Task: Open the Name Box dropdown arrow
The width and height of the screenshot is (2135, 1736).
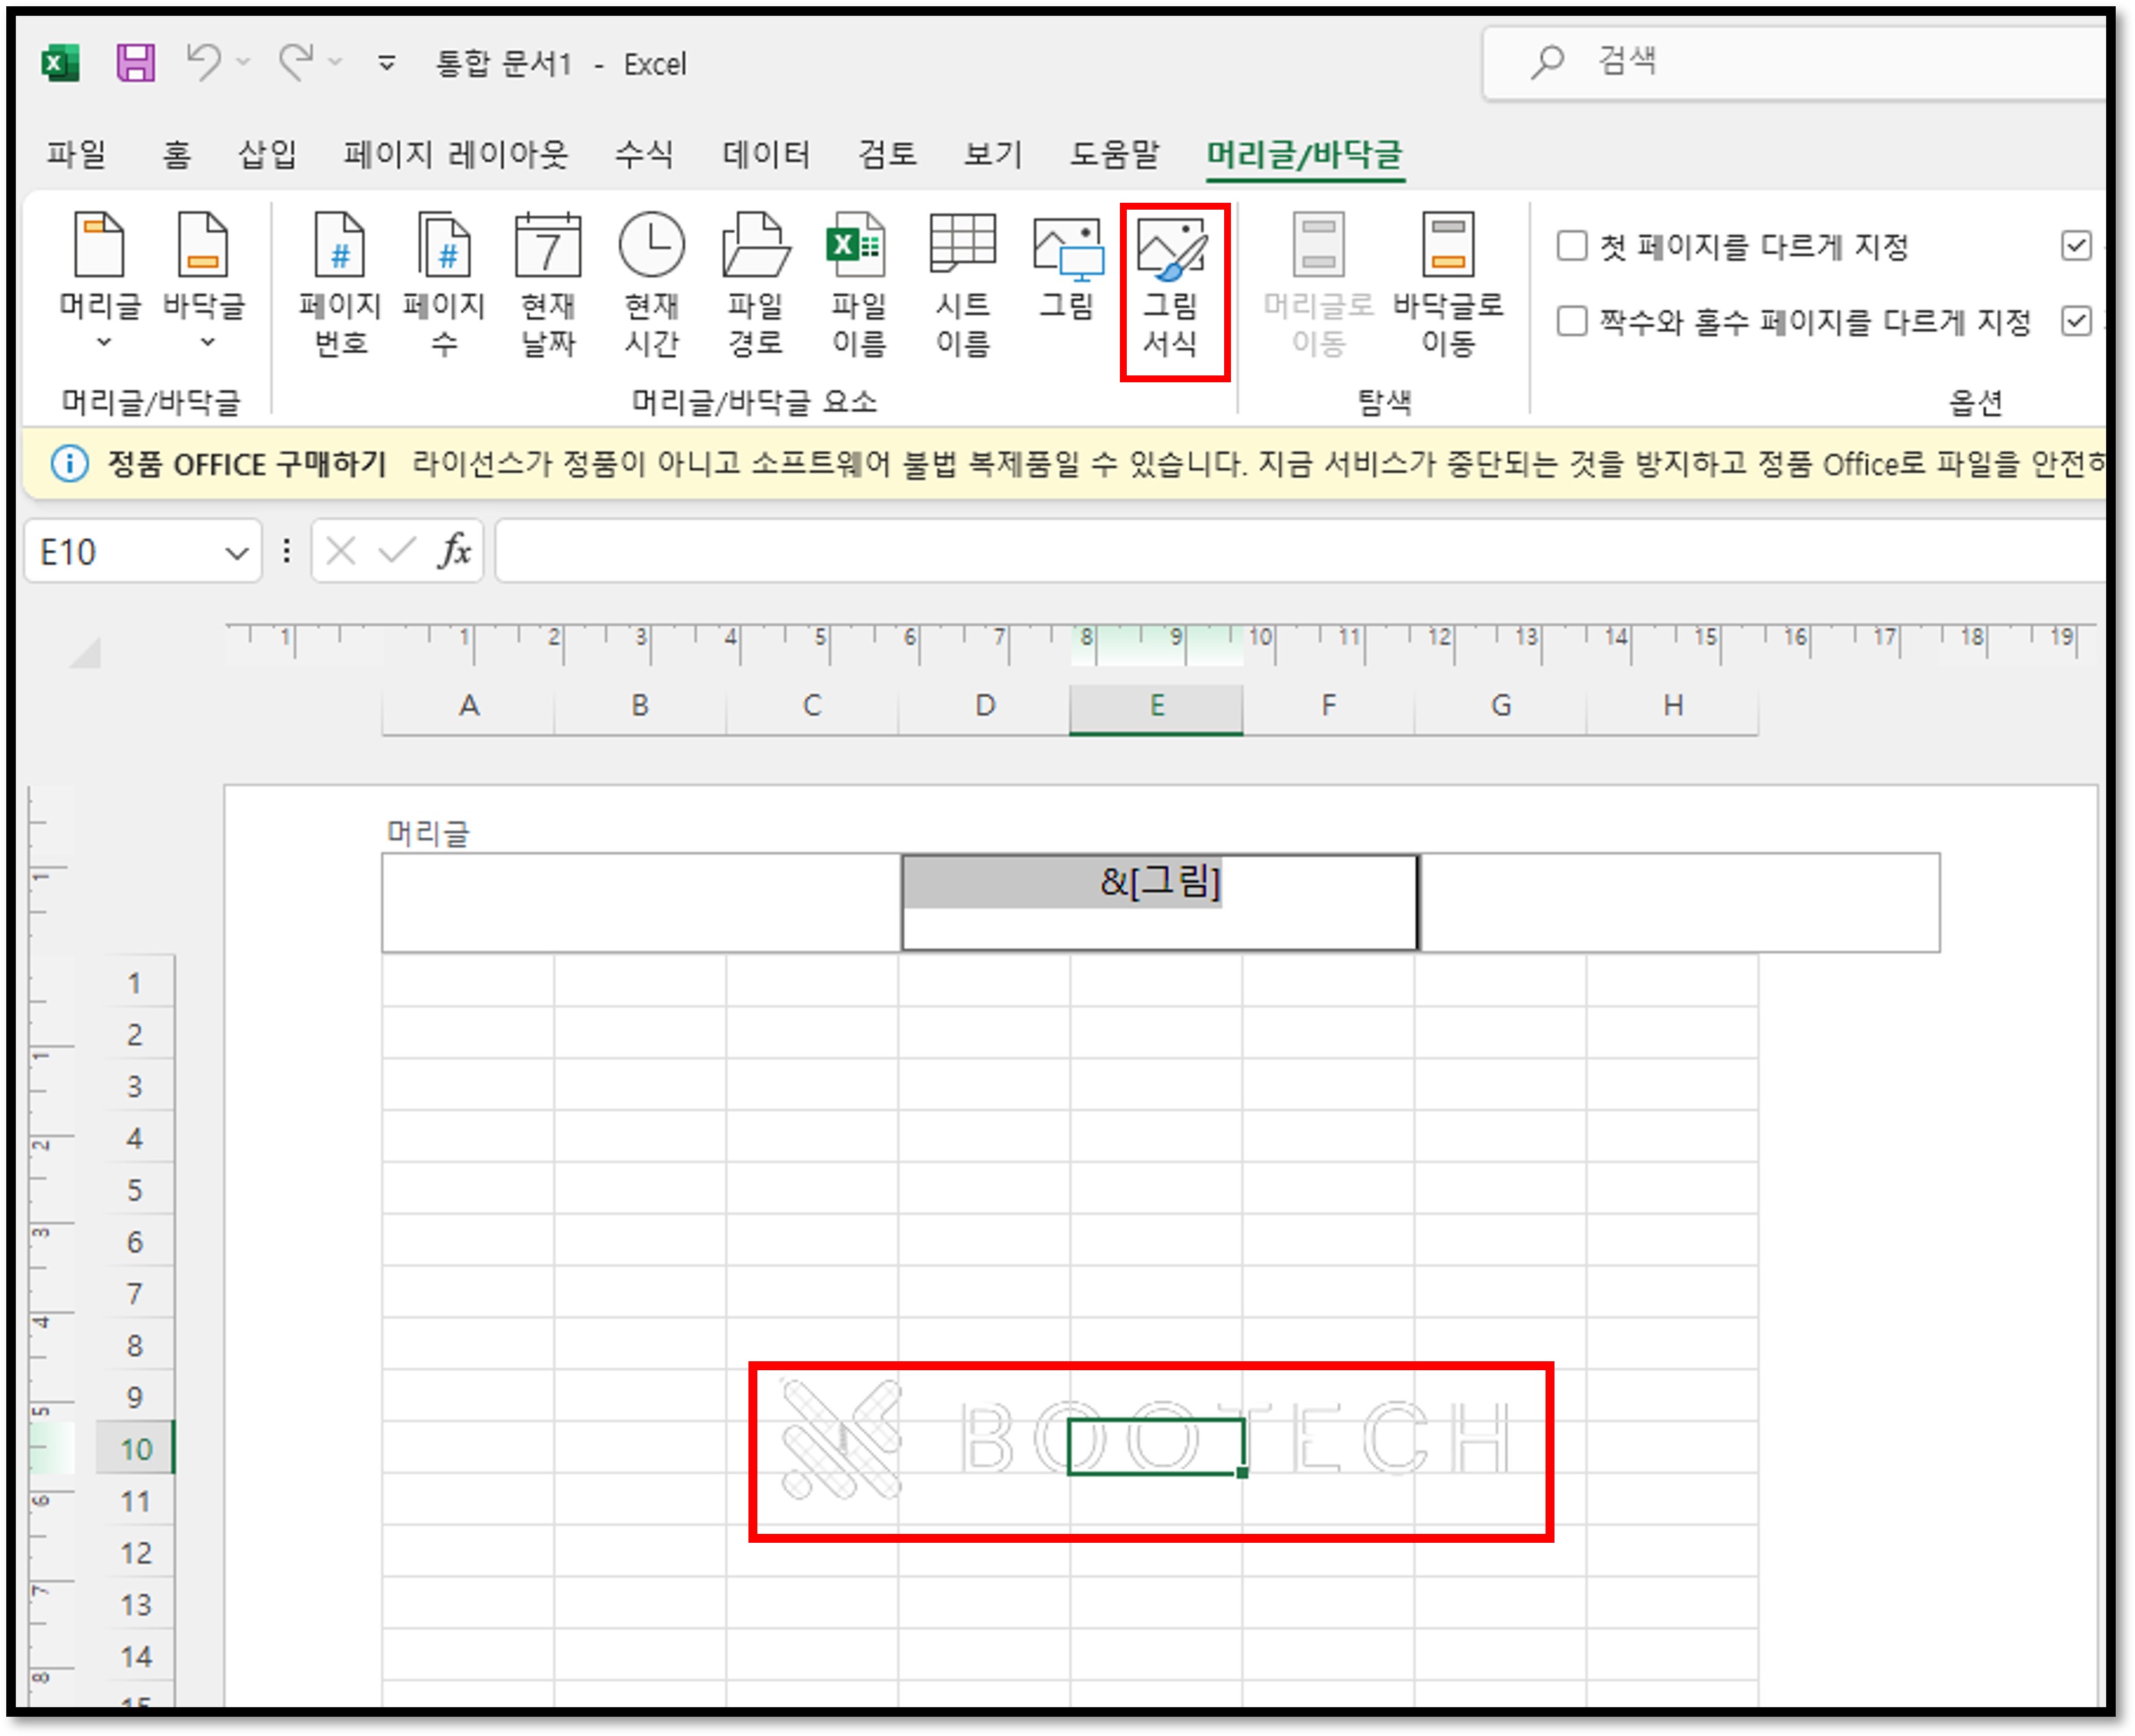Action: click(x=236, y=553)
